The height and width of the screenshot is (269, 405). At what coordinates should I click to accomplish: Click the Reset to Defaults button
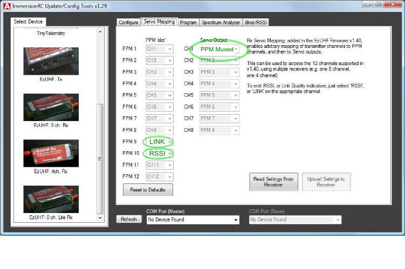click(x=148, y=190)
